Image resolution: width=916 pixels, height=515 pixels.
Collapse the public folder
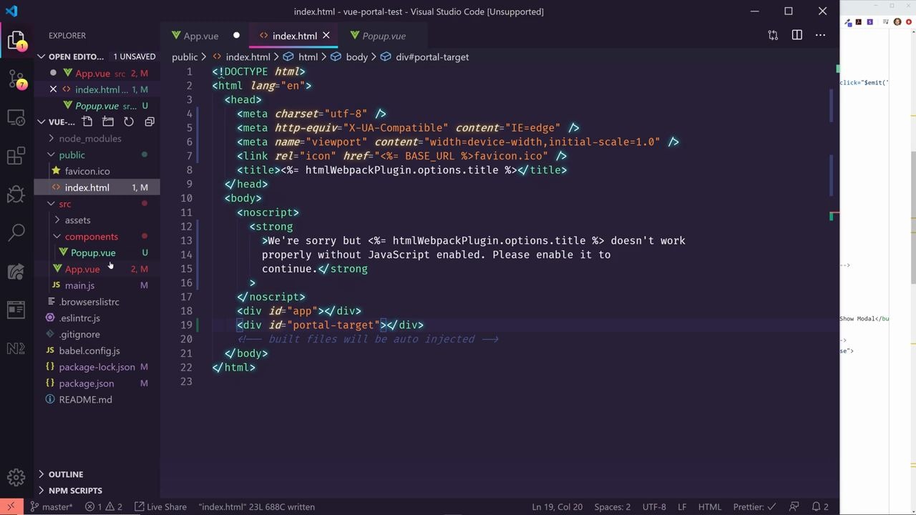coord(72,155)
